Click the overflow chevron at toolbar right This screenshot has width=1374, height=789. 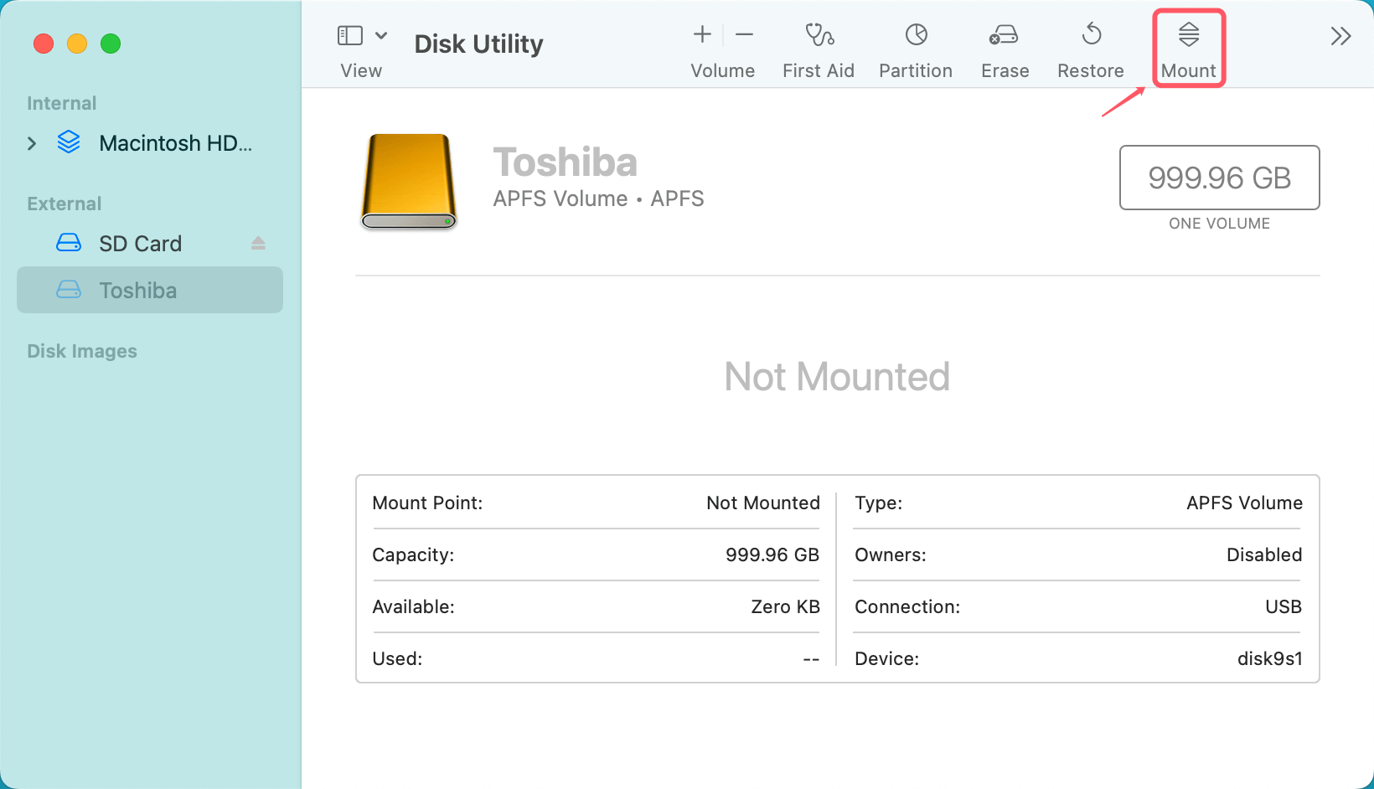(1340, 34)
